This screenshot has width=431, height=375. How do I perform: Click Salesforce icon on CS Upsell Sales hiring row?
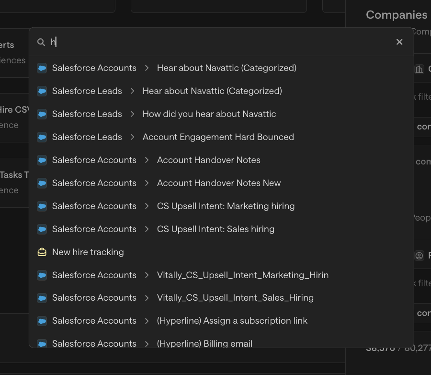[x=42, y=229]
